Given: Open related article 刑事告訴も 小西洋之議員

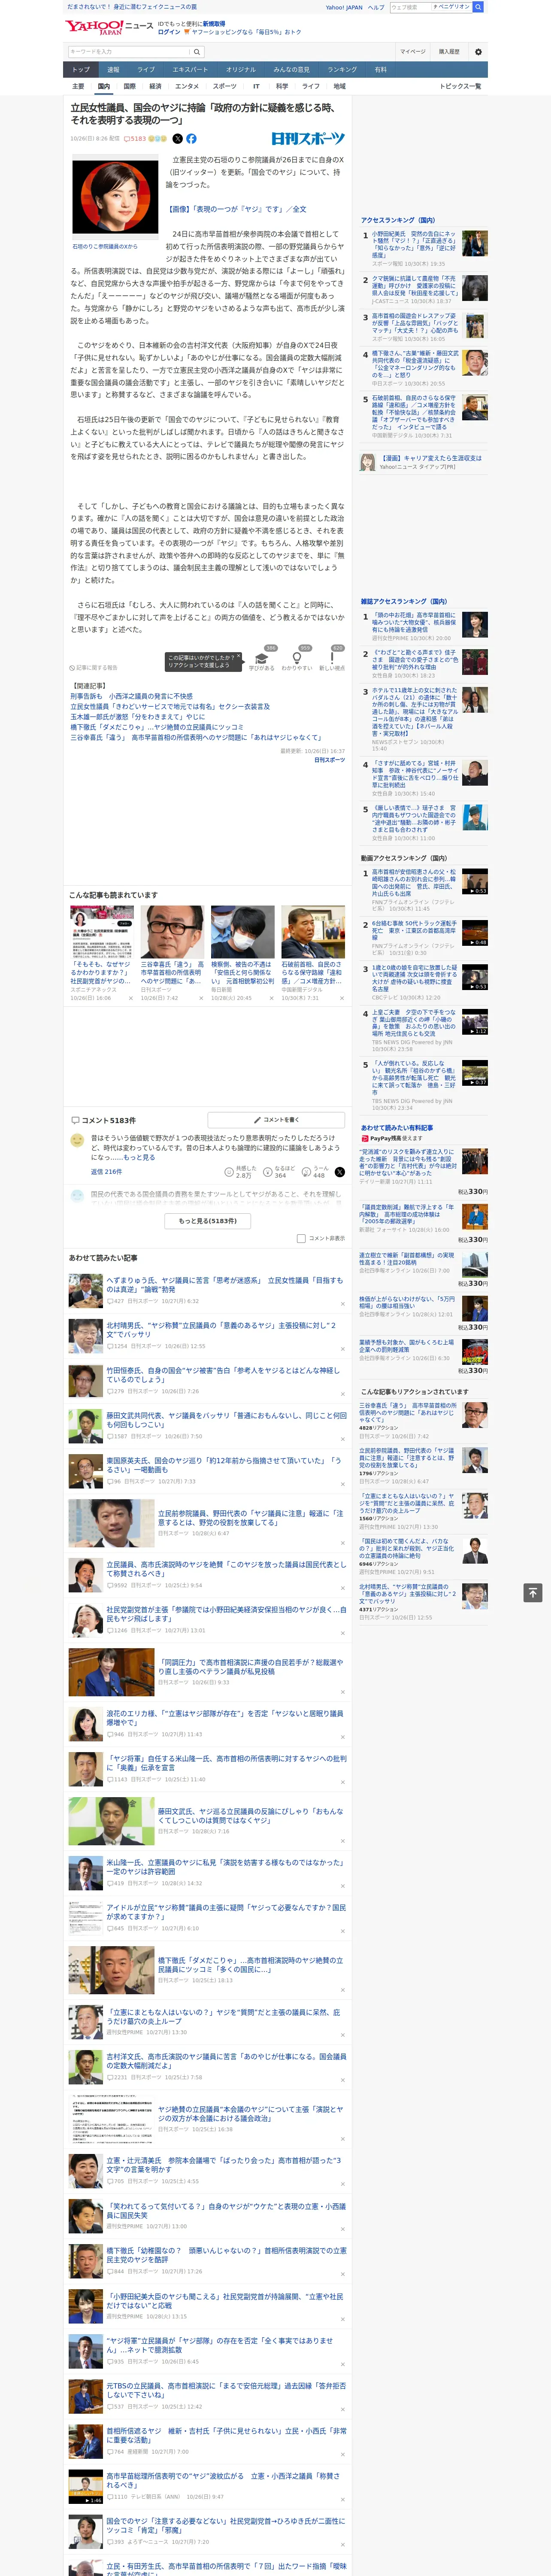Looking at the screenshot, I should pos(131,696).
